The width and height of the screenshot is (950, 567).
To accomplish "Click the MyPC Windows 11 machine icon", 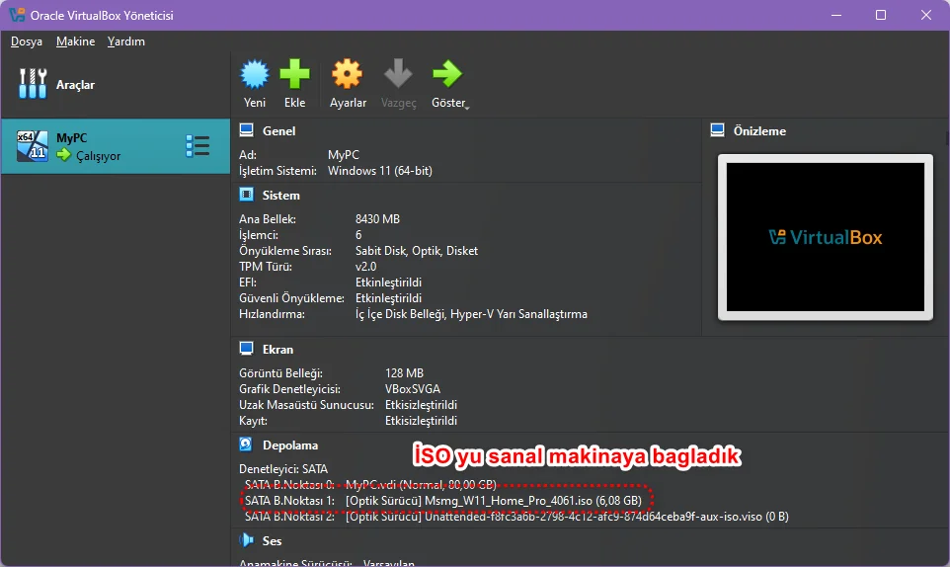I will (33, 146).
